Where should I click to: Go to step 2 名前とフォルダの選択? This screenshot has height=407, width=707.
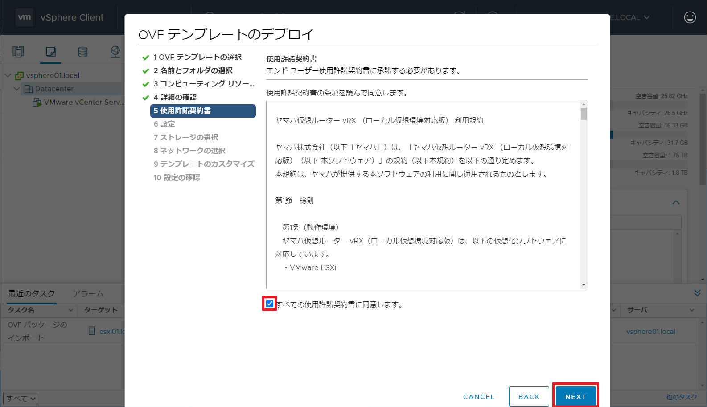tap(193, 70)
